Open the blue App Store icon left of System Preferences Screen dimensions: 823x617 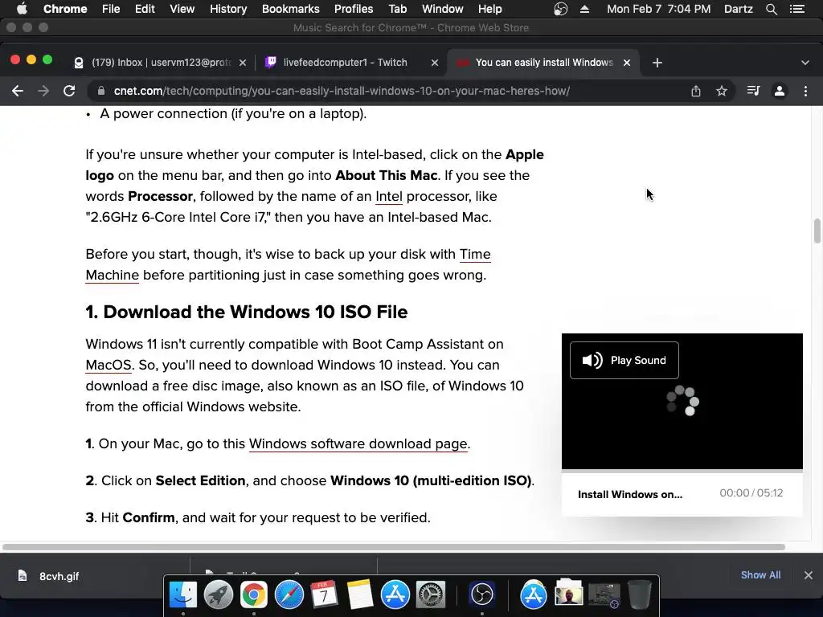(x=395, y=595)
